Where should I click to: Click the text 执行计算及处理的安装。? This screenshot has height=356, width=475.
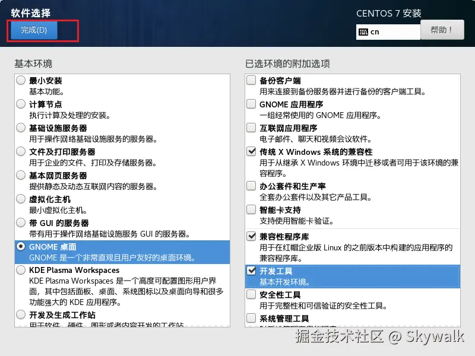pyautogui.click(x=70, y=115)
